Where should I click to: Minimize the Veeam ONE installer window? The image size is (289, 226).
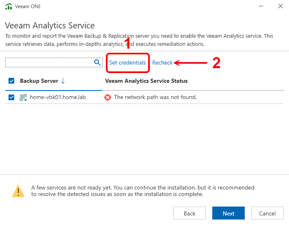pos(259,6)
